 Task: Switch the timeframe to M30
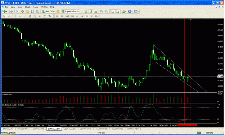point(72,16)
